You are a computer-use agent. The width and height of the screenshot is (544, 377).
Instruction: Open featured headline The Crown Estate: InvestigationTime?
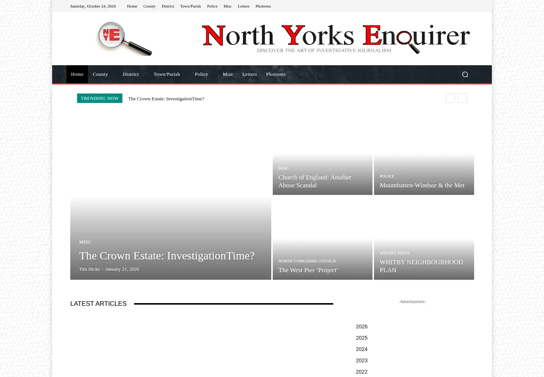167,256
